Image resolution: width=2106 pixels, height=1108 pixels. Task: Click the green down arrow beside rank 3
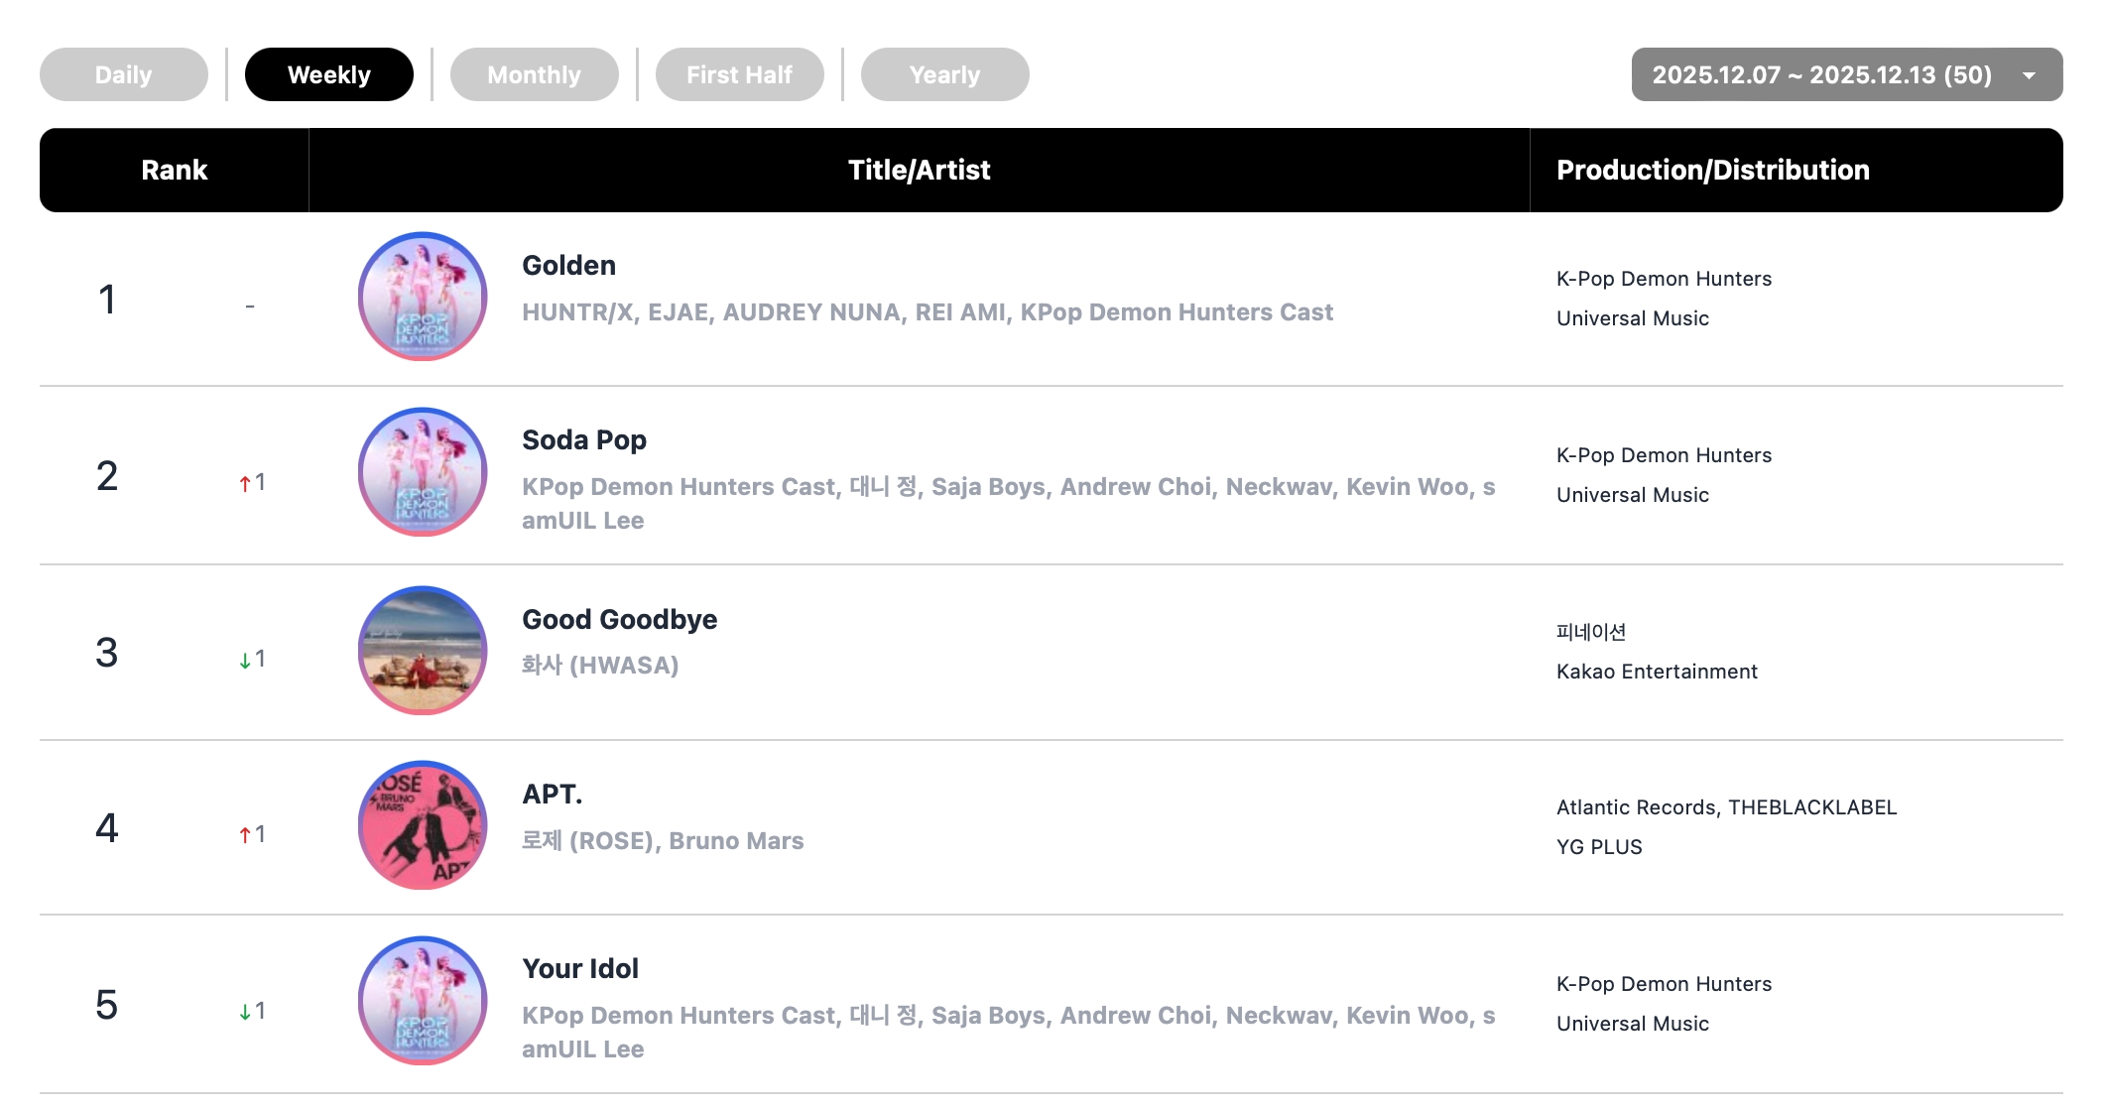click(x=245, y=660)
